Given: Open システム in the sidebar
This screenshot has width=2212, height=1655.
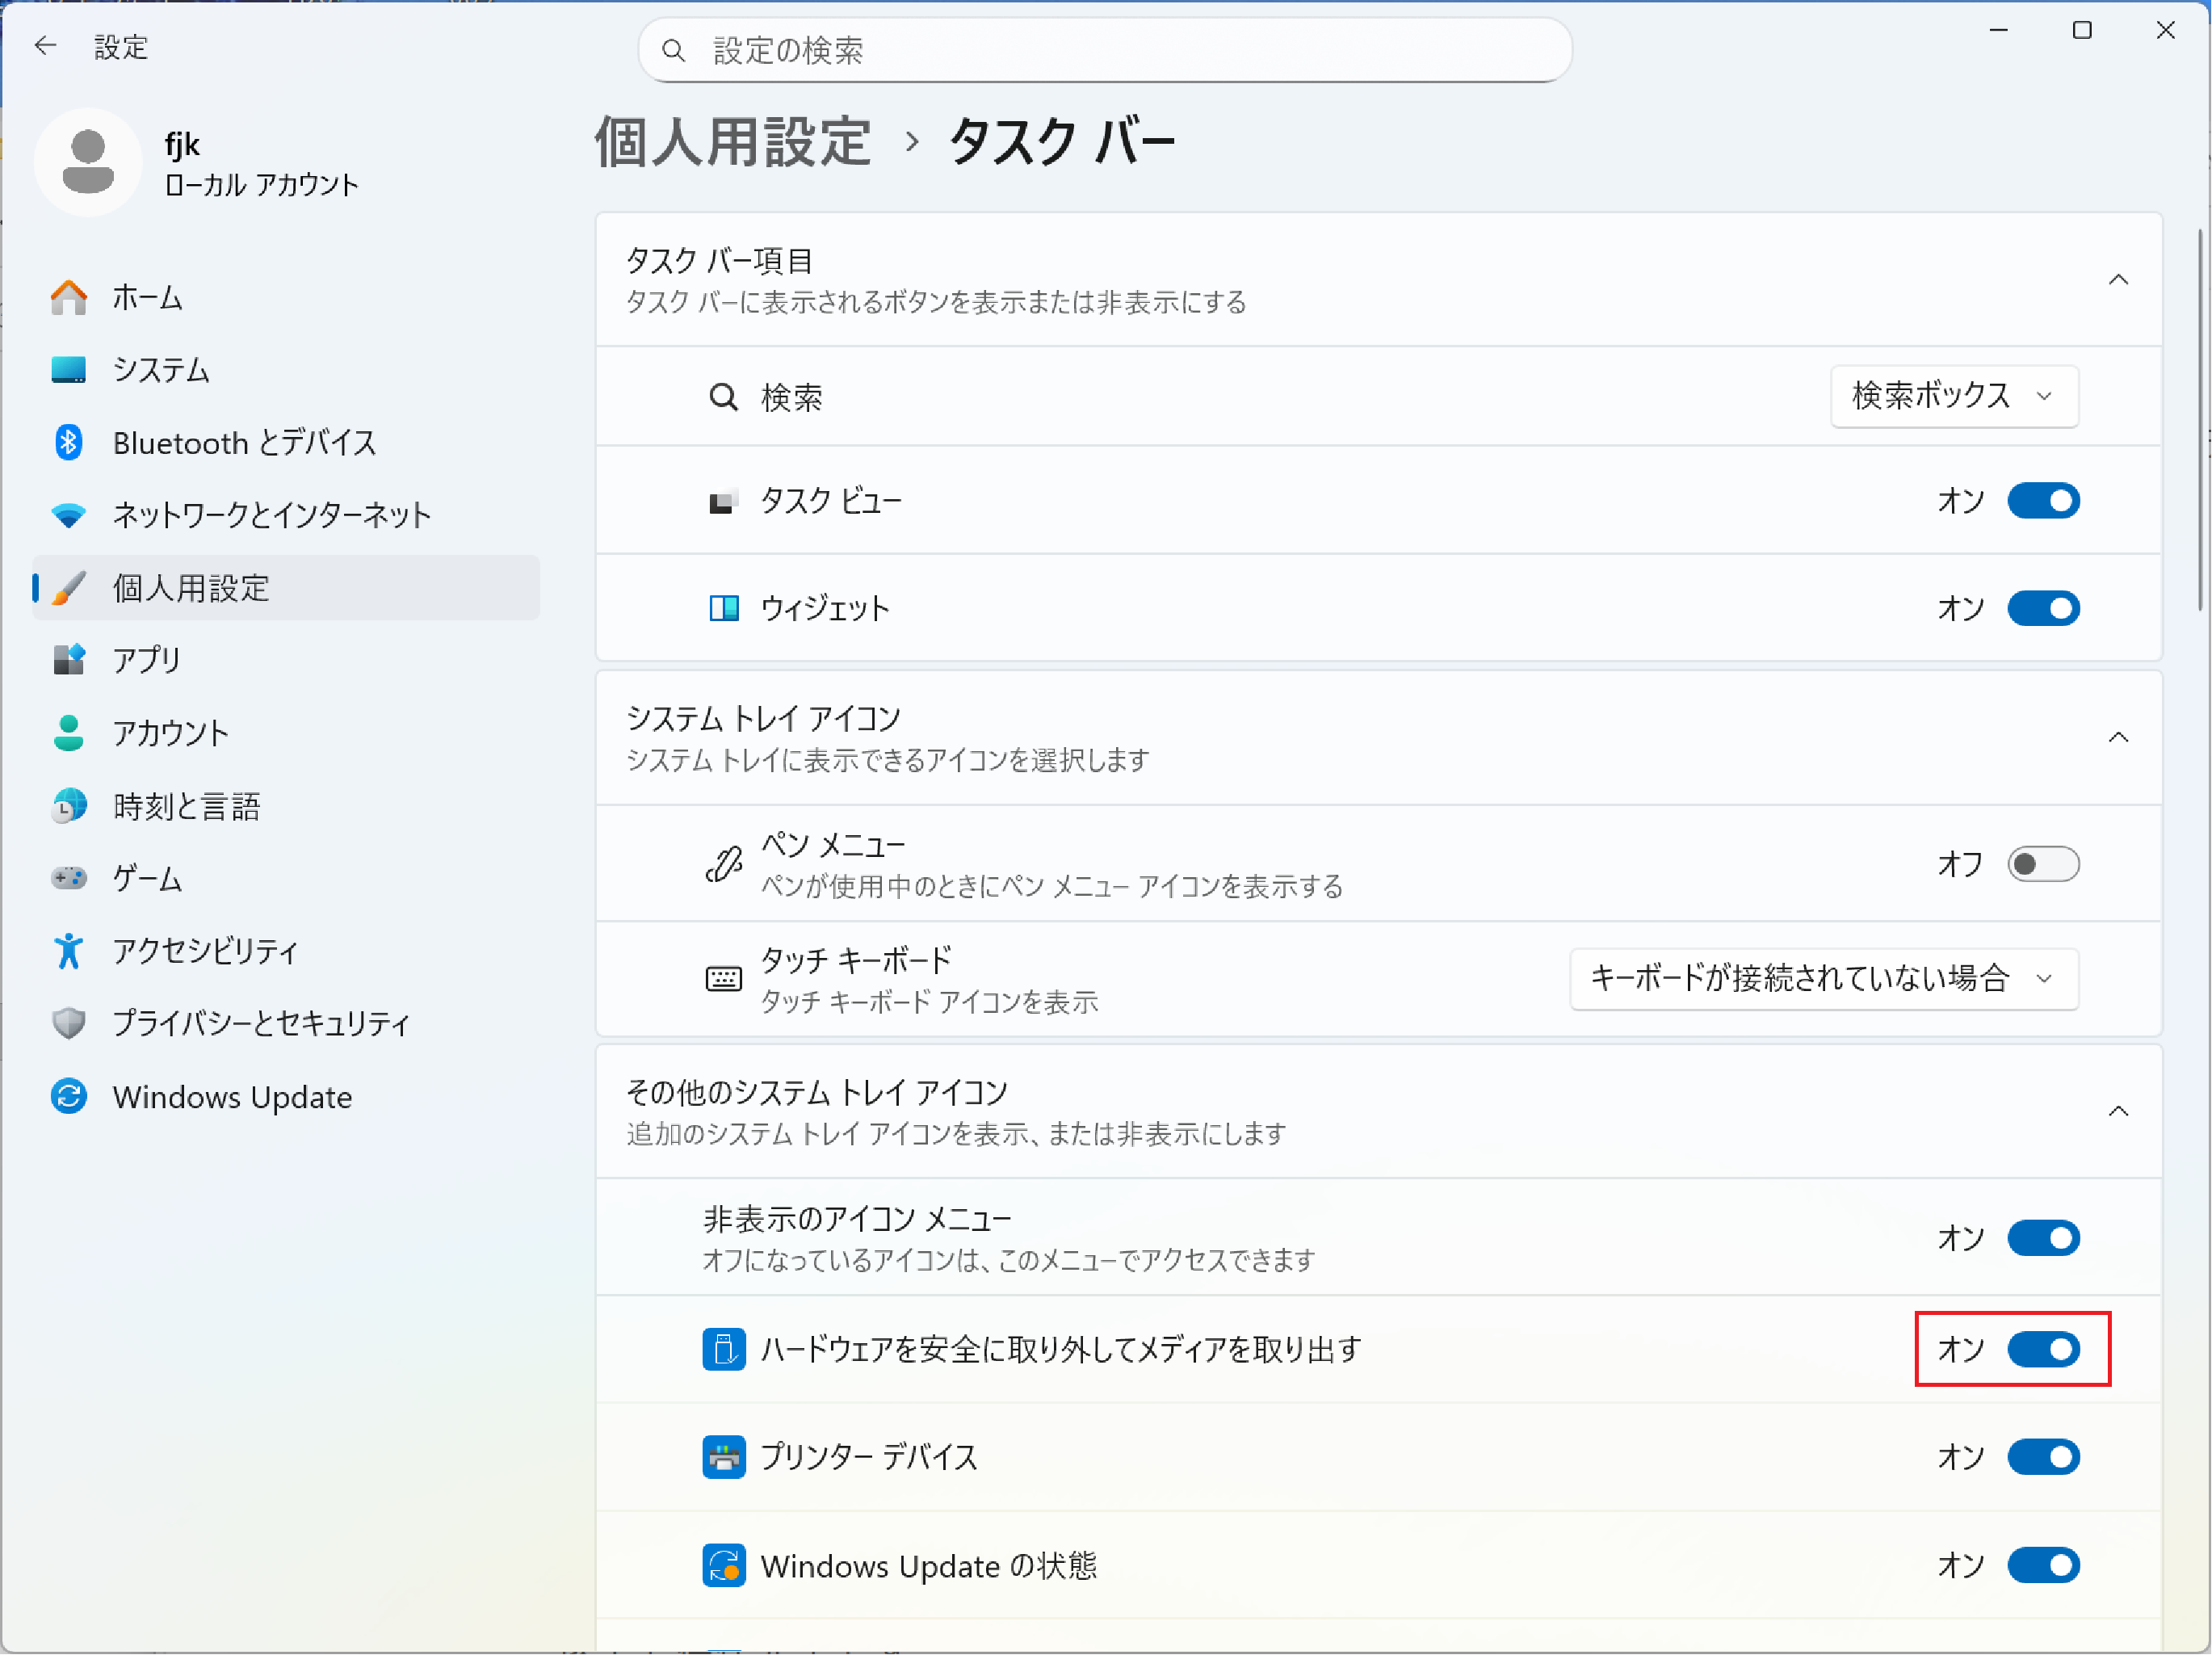Looking at the screenshot, I should pyautogui.click(x=160, y=370).
